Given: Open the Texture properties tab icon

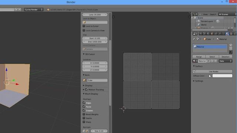Looking at the screenshot, I should click(x=231, y=34).
